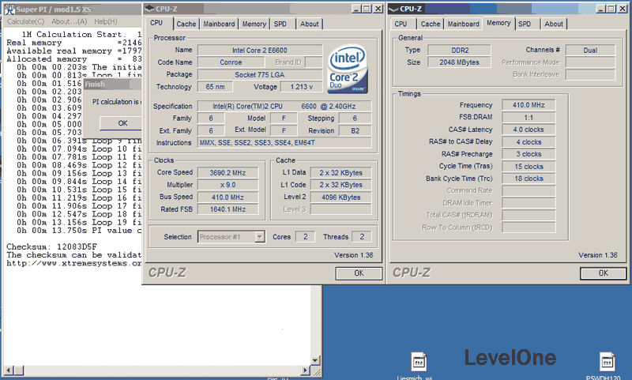Expand the Processor #1 selection dropdown
This screenshot has height=380, width=632.
260,236
